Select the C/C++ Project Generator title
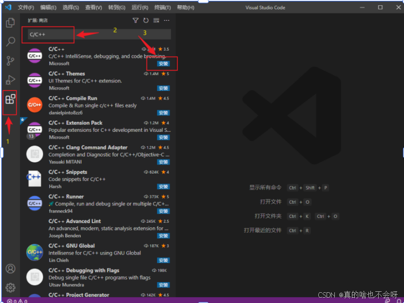This screenshot has height=303, width=404. tap(78, 295)
